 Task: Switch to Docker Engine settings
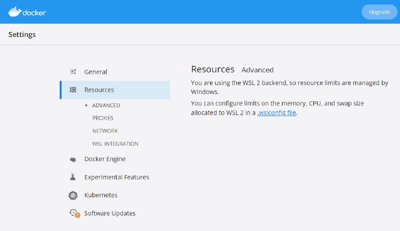click(x=105, y=159)
